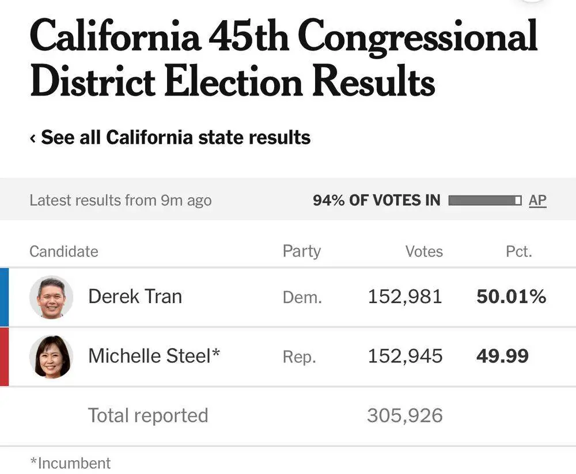Click the AP source link
Image resolution: width=576 pixels, height=474 pixels.
[x=537, y=200]
